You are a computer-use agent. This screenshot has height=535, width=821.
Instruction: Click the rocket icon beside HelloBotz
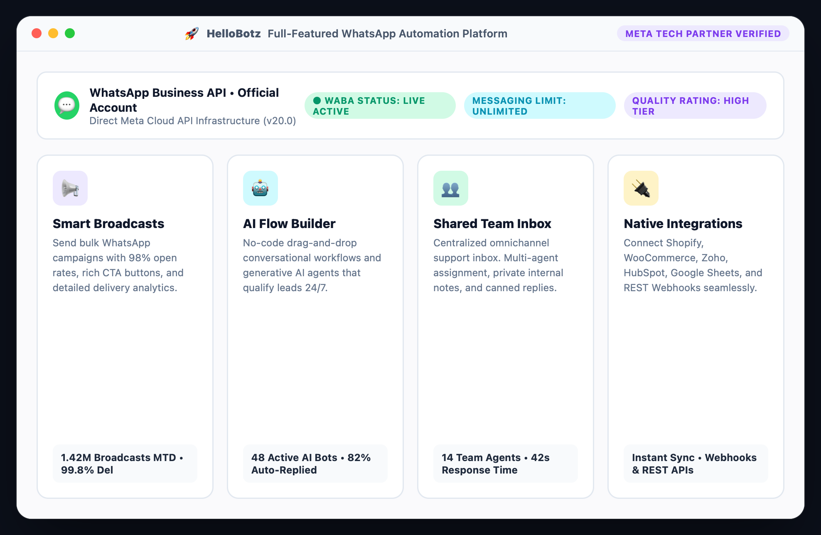click(x=192, y=34)
